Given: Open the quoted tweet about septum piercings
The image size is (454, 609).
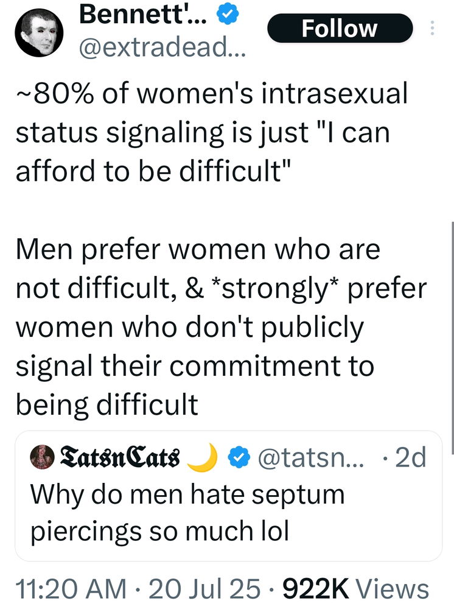Looking at the screenshot, I should tap(229, 496).
